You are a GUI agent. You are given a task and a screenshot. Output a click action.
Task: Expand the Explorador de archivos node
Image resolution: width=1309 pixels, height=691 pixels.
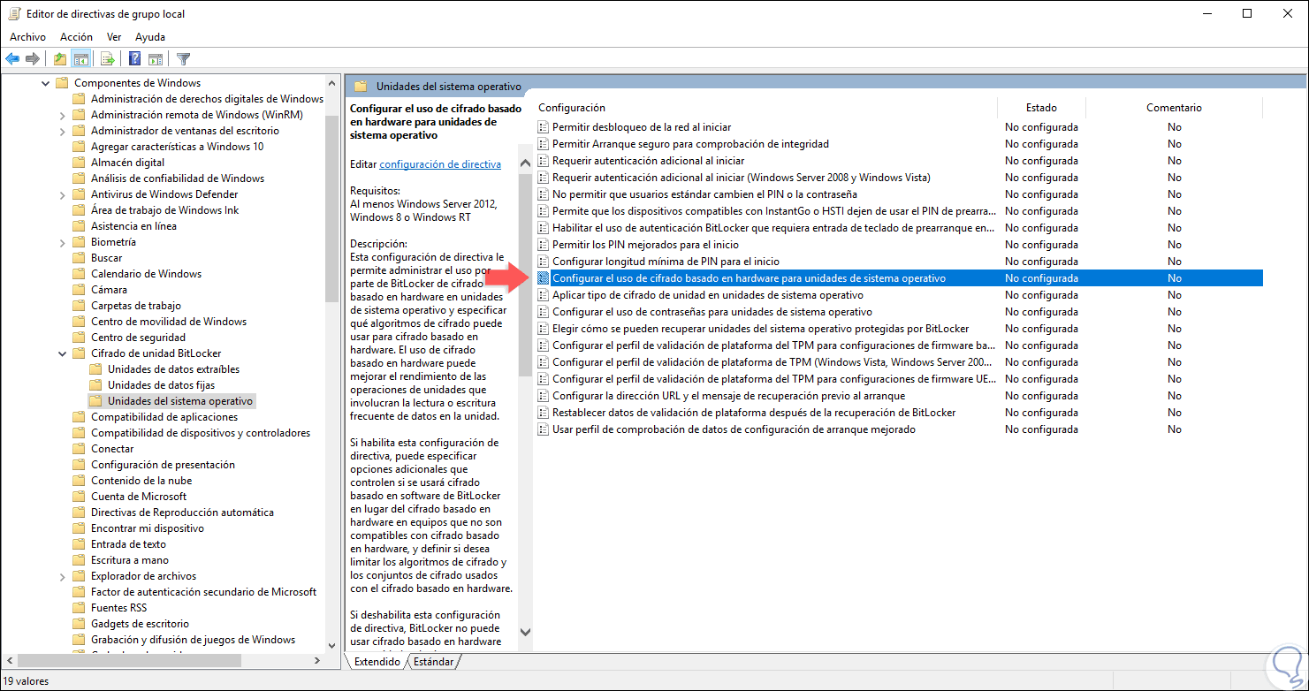tap(63, 576)
